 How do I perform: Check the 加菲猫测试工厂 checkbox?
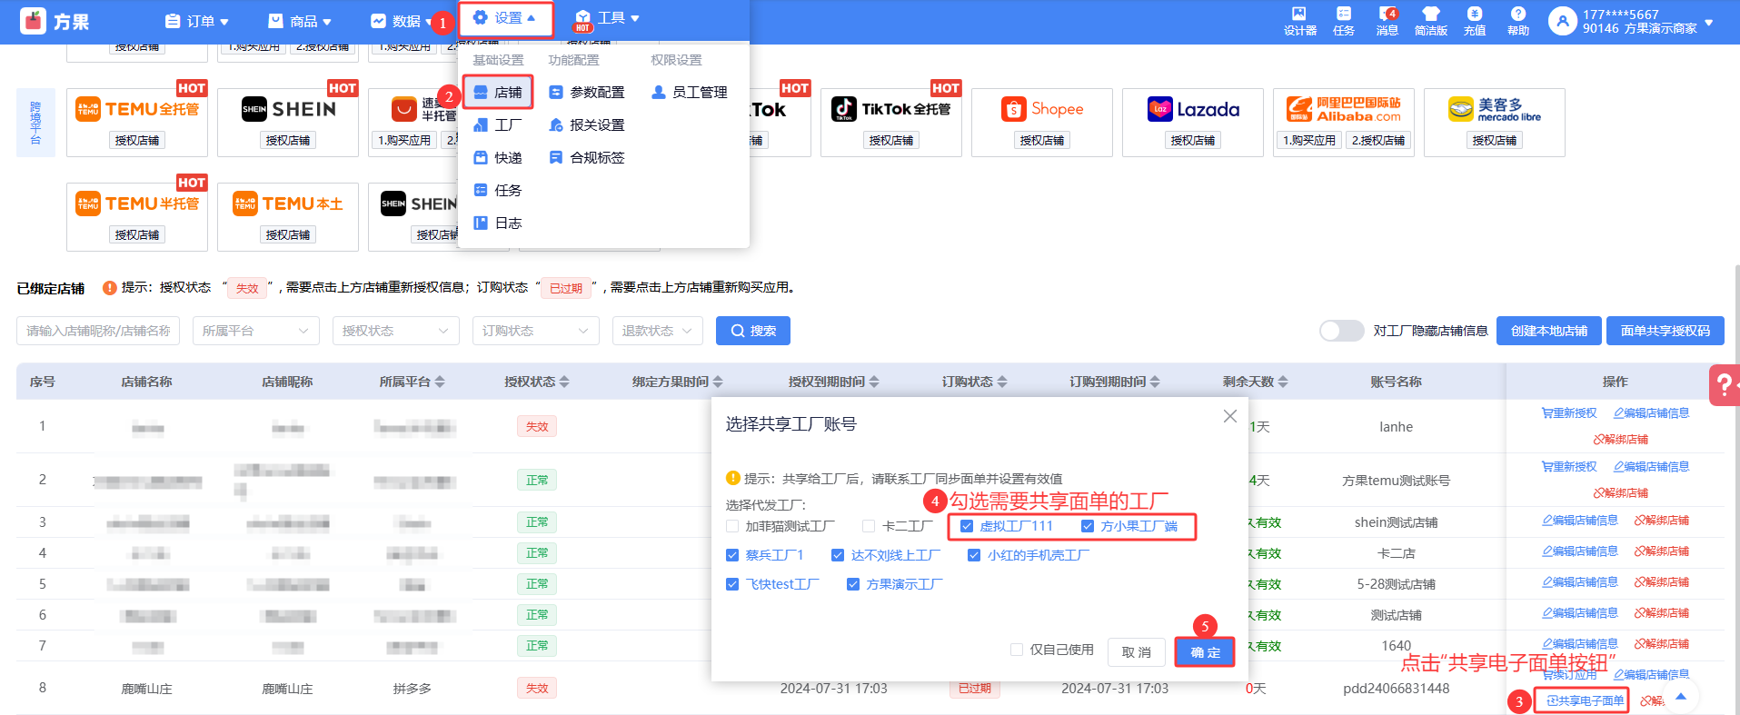click(x=732, y=526)
